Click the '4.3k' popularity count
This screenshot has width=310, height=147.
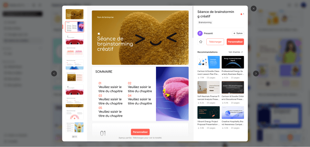[x=226, y=128]
